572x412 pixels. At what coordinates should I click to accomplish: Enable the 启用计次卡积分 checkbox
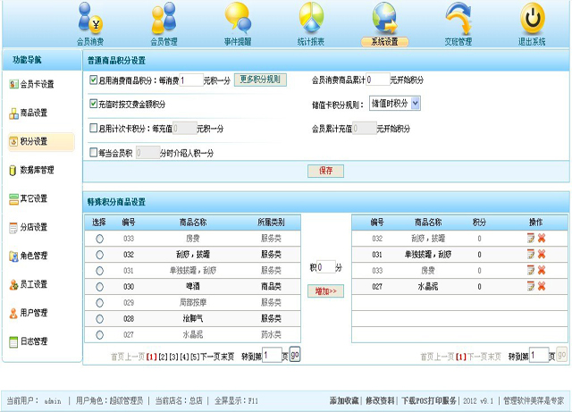(95, 128)
